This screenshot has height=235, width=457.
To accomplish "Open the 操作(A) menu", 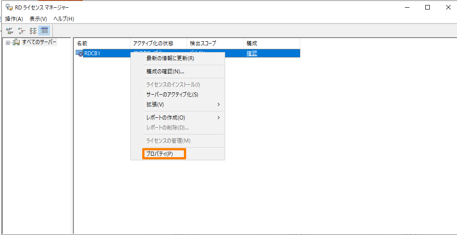I will click(14, 19).
